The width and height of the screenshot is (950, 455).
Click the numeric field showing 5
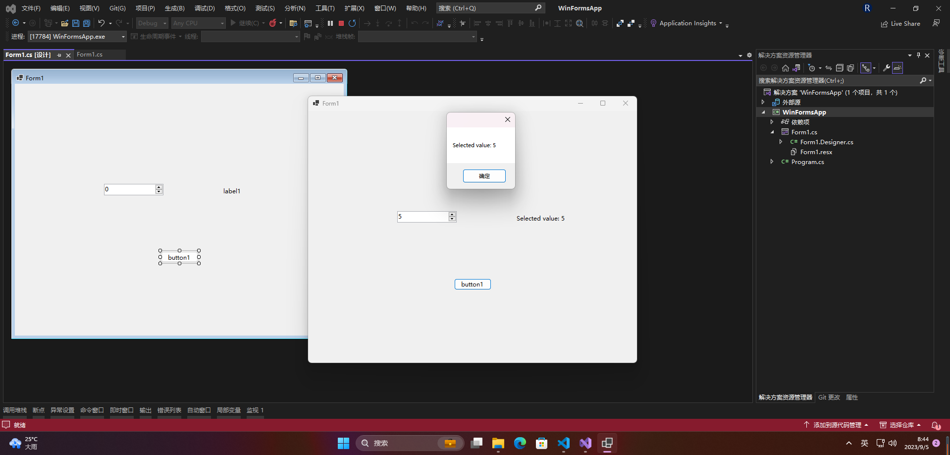click(x=422, y=217)
